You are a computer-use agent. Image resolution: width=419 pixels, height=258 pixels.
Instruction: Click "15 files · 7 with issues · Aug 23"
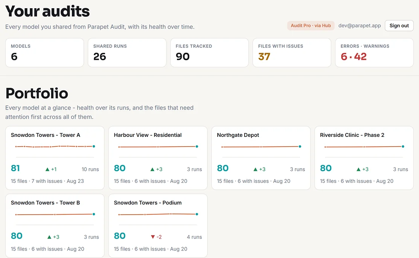tap(47, 181)
